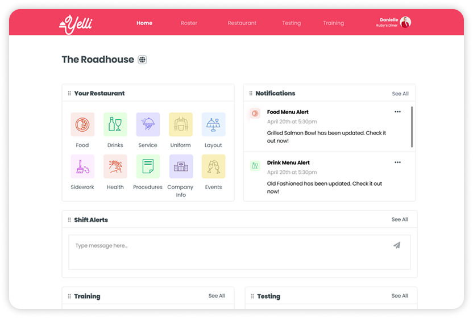Click the globe icon beside The Roadhouse
The width and height of the screenshot is (473, 318).
click(142, 60)
